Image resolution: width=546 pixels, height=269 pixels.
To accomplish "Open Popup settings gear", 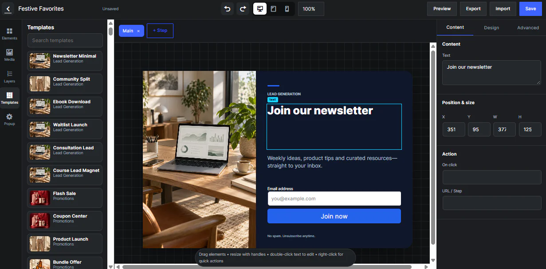I will [x=10, y=119].
